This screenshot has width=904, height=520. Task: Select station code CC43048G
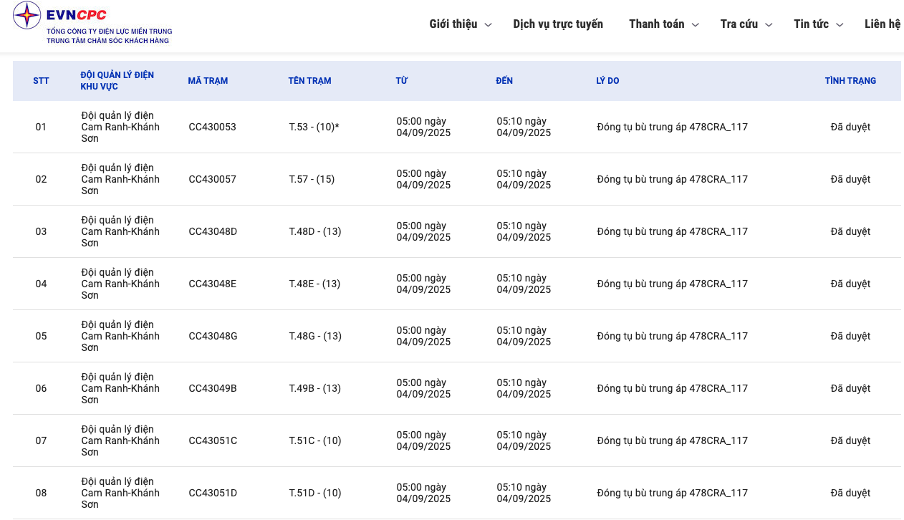tap(213, 336)
